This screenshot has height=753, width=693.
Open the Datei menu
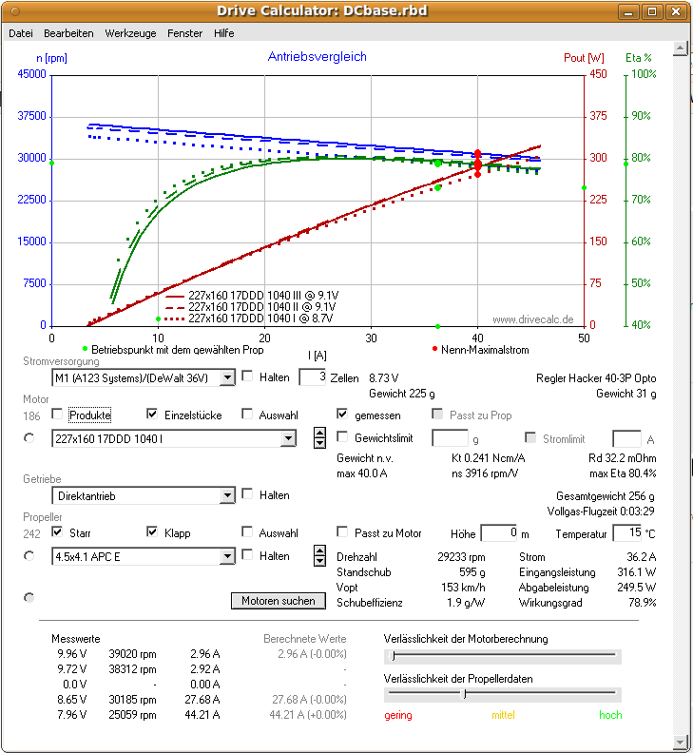[21, 32]
